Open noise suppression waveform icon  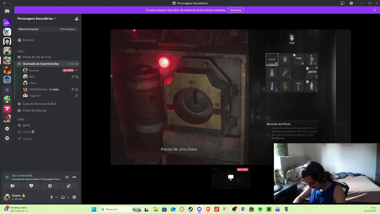tap(67, 177)
